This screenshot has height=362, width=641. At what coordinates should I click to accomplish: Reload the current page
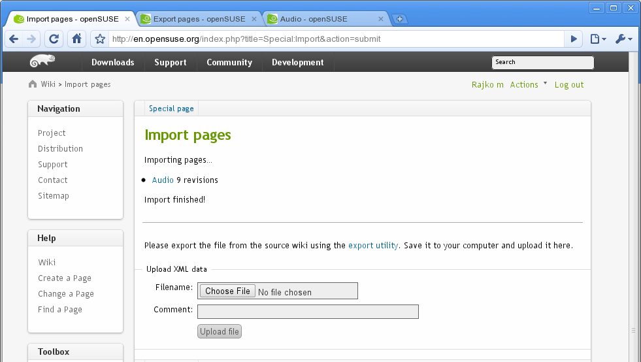tap(54, 39)
